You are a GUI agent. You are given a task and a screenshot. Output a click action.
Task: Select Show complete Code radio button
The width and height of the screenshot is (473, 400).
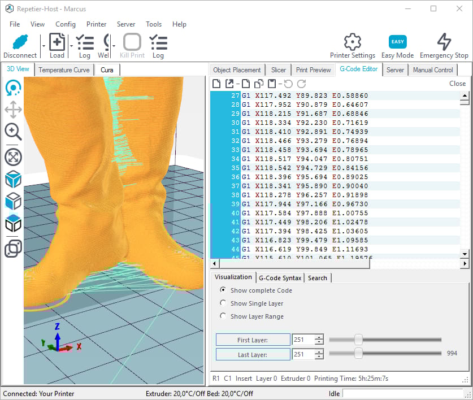(223, 290)
